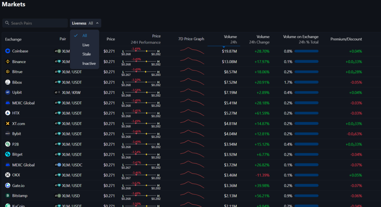Click the XLM/USD pair coin icons on Bitstamp row
The height and width of the screenshot is (207, 381).
[x=58, y=195]
